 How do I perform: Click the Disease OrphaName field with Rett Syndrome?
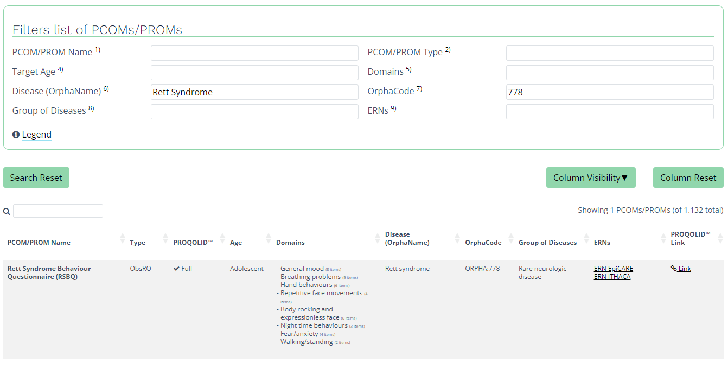click(254, 92)
